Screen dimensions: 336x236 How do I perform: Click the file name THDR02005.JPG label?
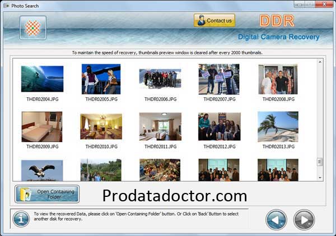coord(101,99)
